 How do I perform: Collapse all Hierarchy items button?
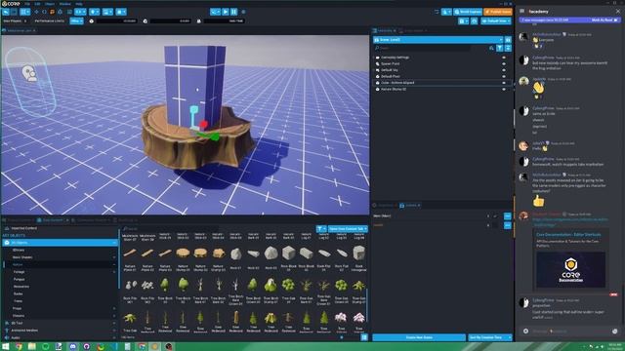click(508, 48)
